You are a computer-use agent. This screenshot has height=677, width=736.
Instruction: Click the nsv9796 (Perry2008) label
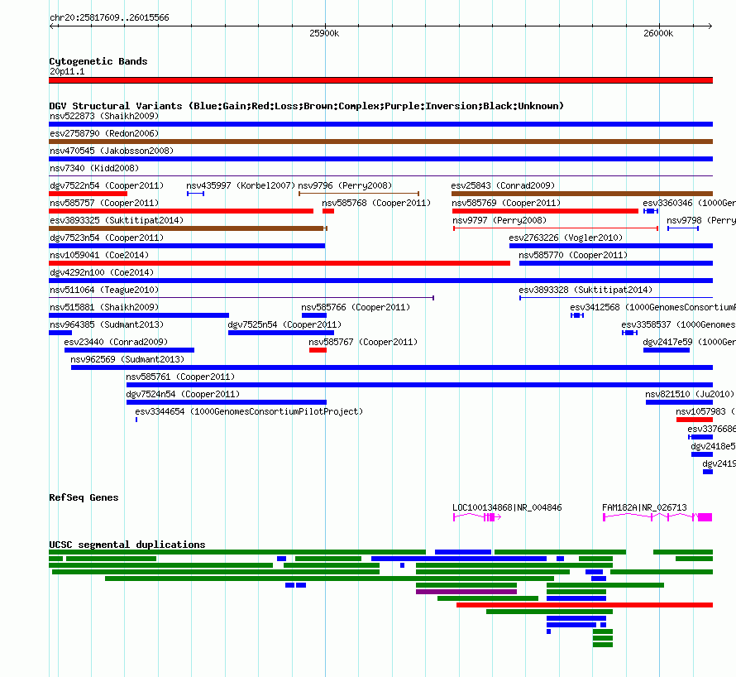tap(345, 185)
